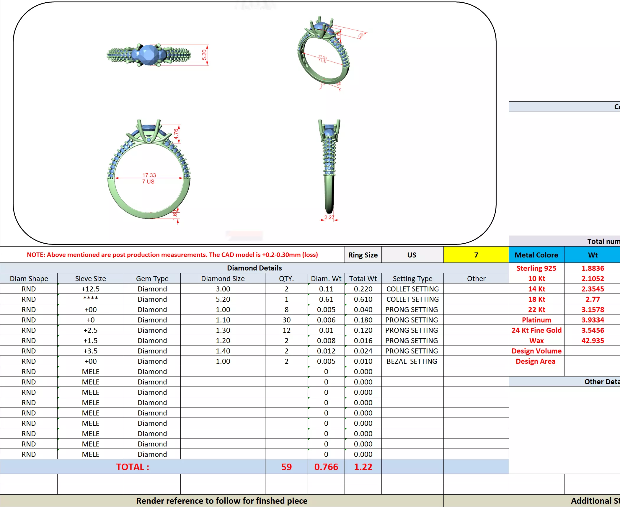
Task: Select the 24 Kt Fine Gold cell
Action: point(536,330)
